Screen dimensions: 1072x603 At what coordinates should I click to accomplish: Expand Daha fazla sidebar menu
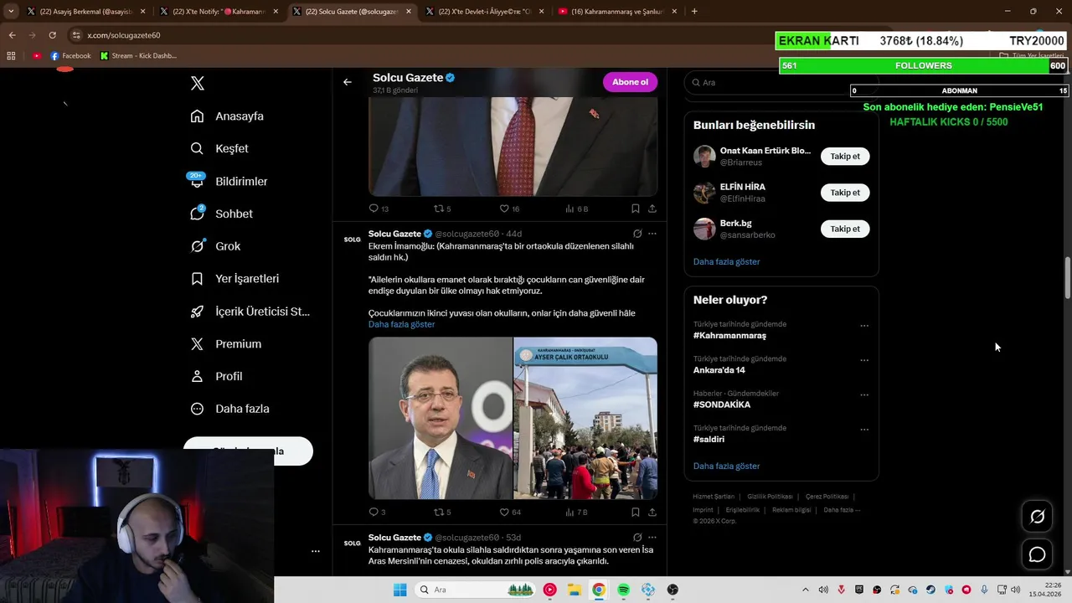229,409
